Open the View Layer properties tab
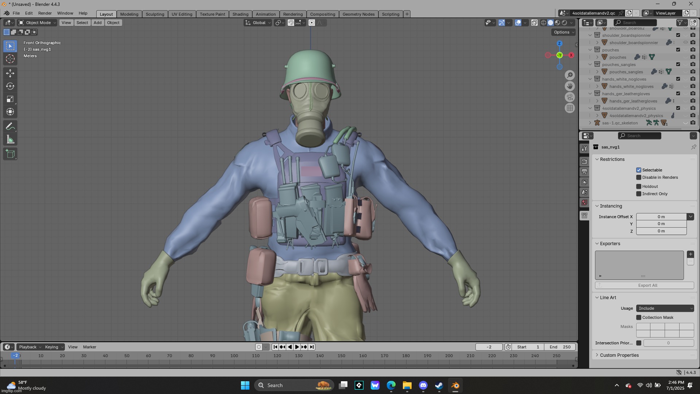 pyautogui.click(x=584, y=182)
